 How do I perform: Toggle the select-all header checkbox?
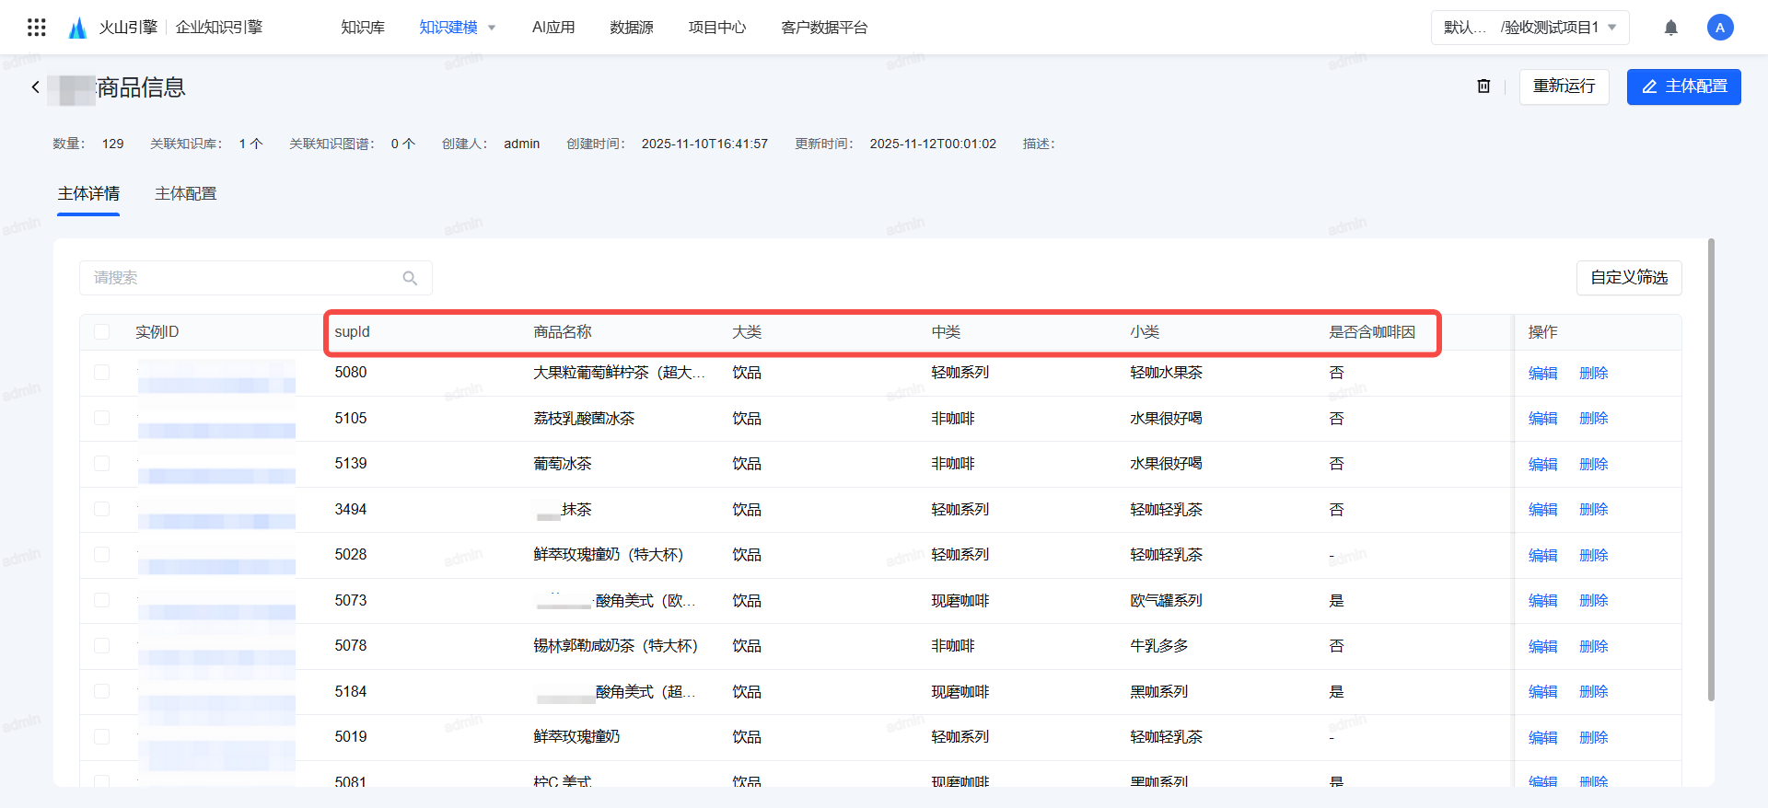[x=102, y=332]
